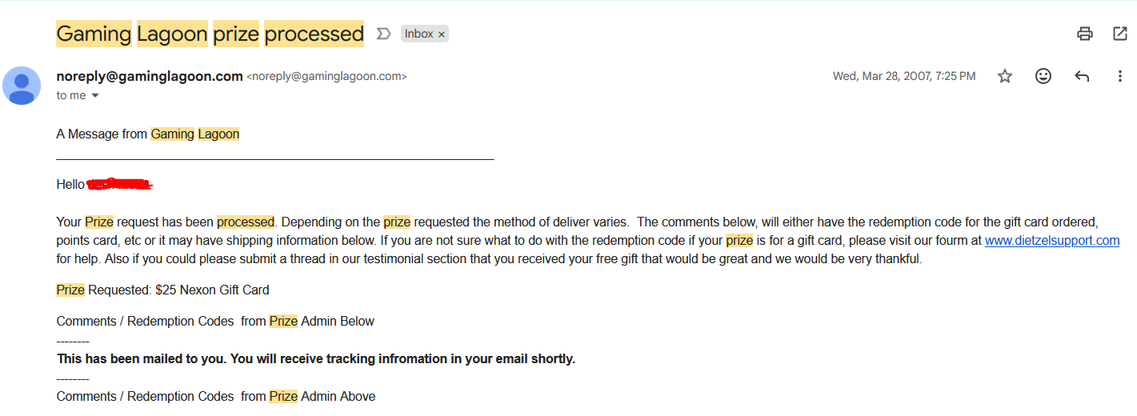Click the Inbox label chip
Viewport: 1137px width, 416px height.
click(418, 34)
